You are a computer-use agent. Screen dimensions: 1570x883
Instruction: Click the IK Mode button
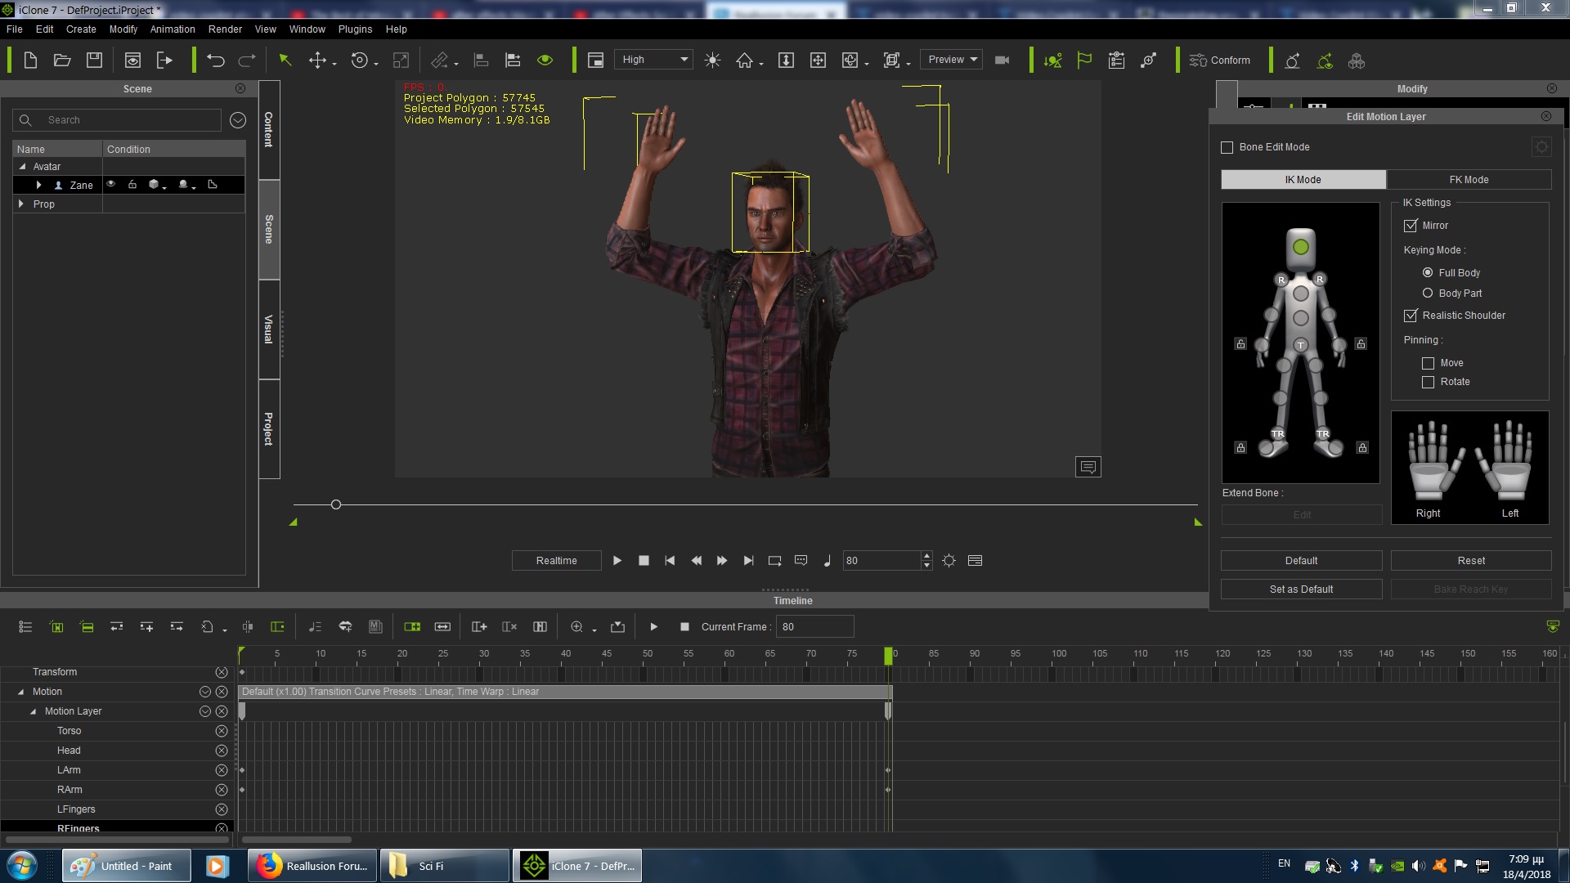pyautogui.click(x=1303, y=180)
